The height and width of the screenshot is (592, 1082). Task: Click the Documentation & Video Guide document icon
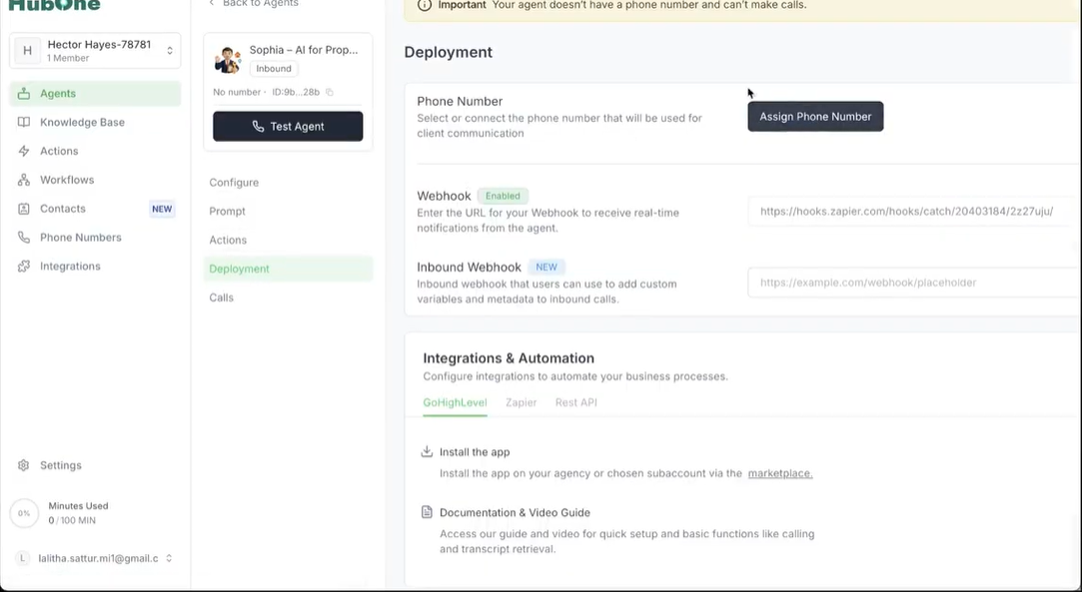(427, 512)
